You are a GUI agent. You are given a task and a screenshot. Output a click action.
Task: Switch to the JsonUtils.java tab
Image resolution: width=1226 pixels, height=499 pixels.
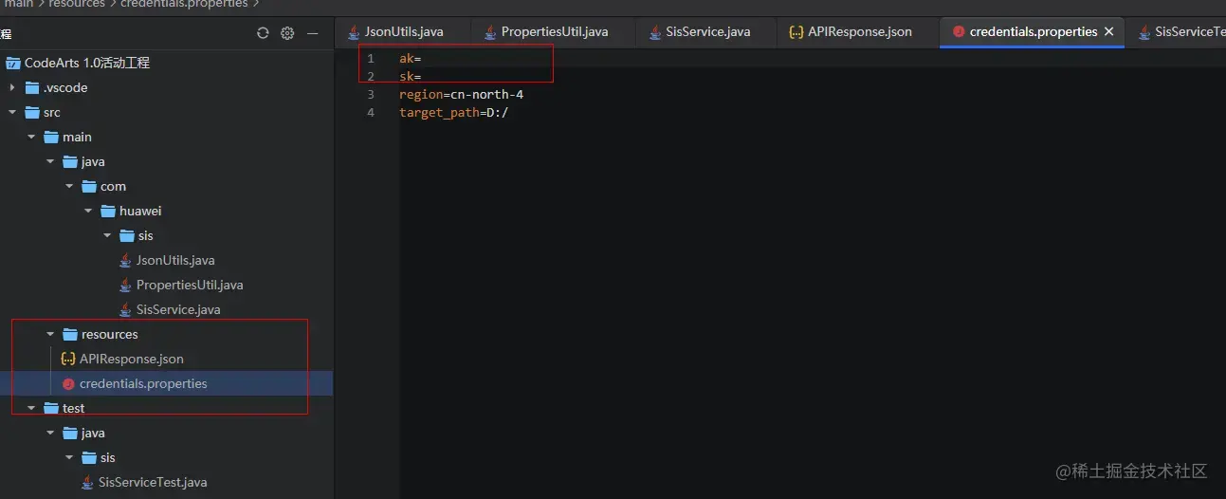click(403, 32)
